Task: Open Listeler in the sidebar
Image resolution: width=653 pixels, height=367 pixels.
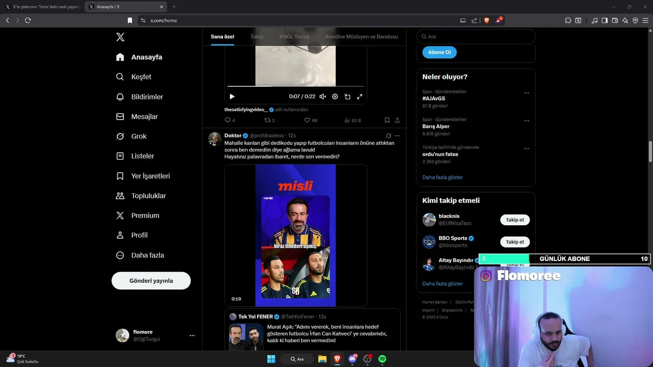Action: [135, 156]
